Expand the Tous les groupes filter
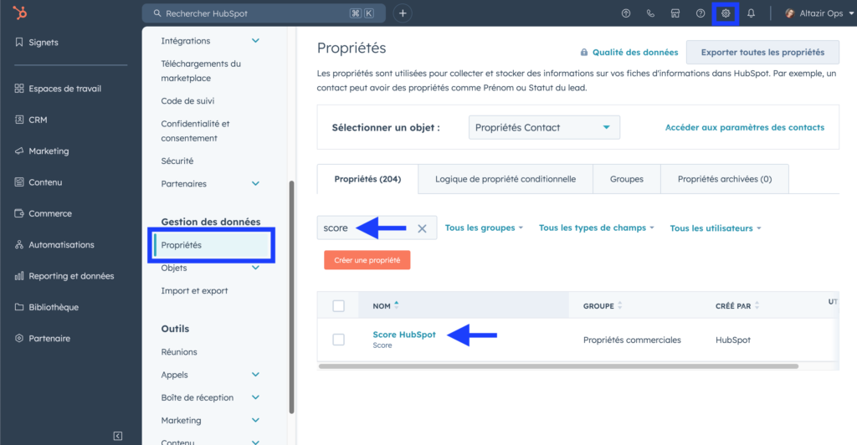The image size is (857, 445). [484, 228]
